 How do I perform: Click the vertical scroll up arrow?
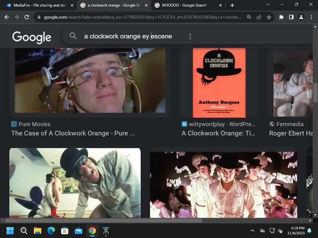pyautogui.click(x=315, y=27)
